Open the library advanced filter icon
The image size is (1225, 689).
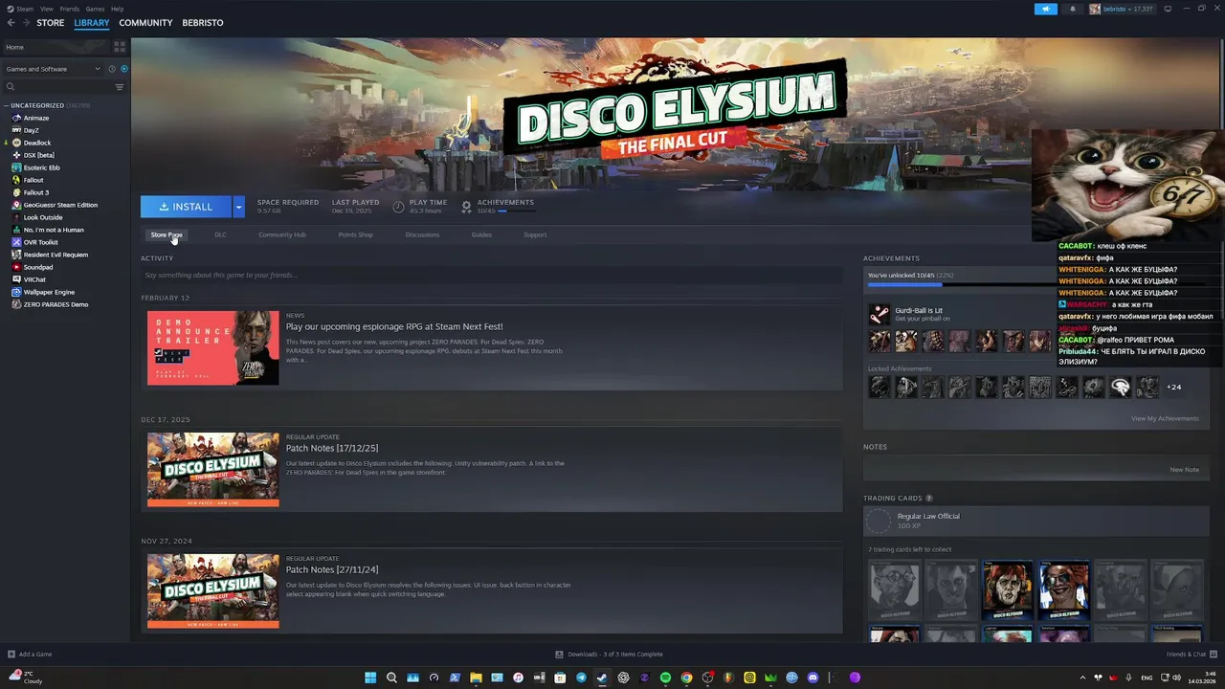[120, 87]
